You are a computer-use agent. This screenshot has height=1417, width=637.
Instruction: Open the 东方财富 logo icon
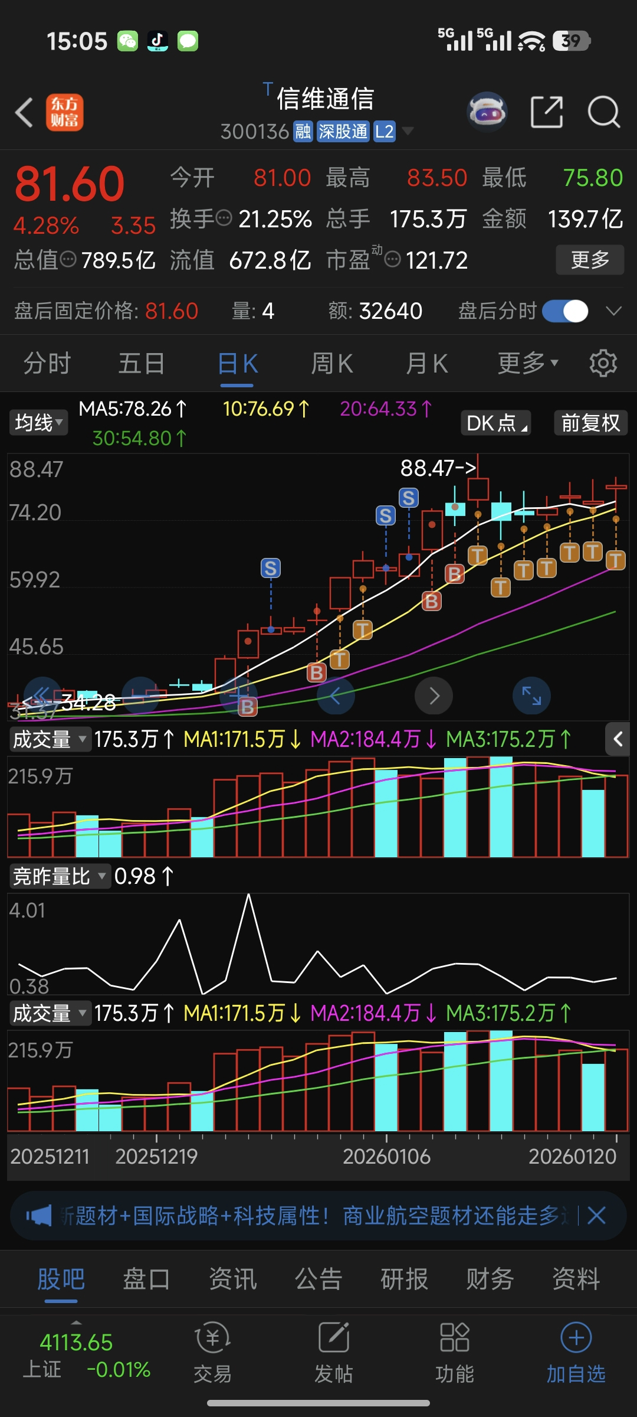65,112
